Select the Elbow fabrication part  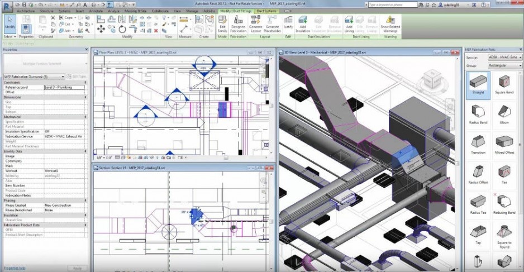click(x=504, y=114)
